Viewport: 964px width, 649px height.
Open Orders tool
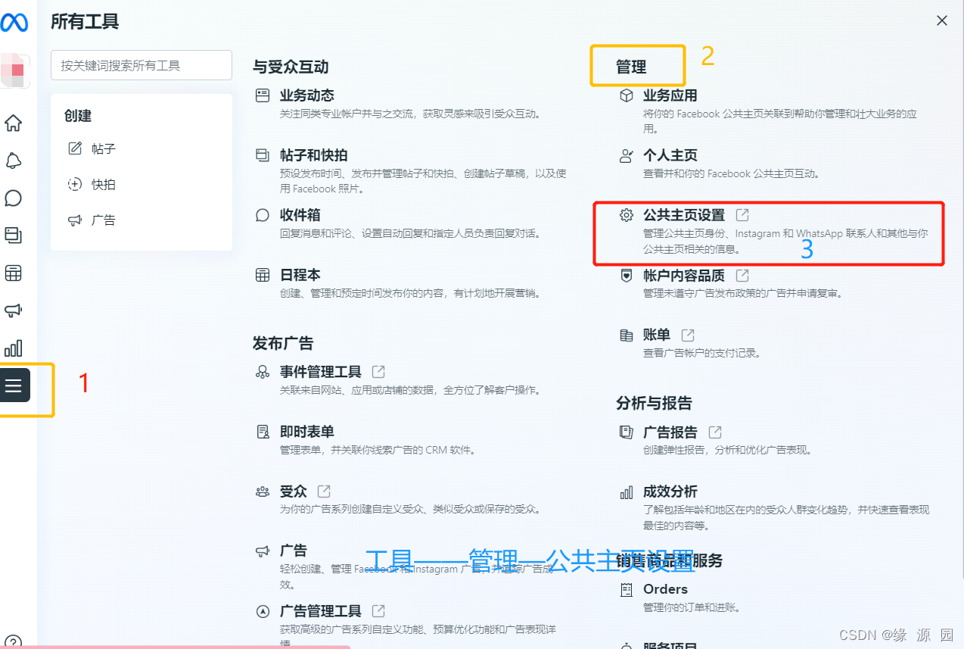665,588
